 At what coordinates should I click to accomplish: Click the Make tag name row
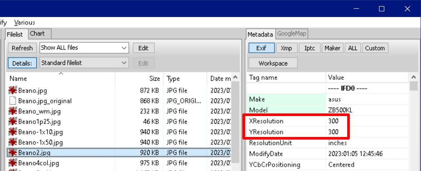(286, 99)
